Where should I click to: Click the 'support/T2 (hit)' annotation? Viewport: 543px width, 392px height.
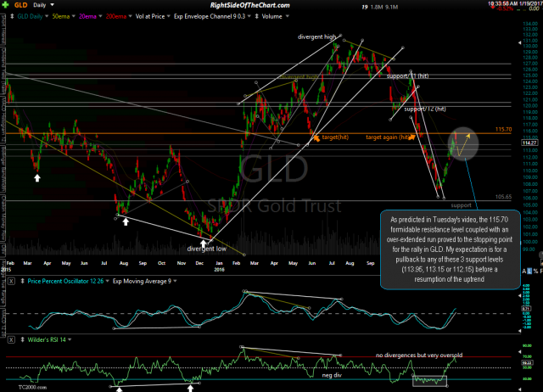[425, 109]
